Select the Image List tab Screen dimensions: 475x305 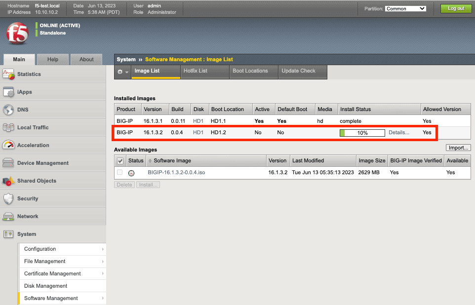click(x=156, y=72)
